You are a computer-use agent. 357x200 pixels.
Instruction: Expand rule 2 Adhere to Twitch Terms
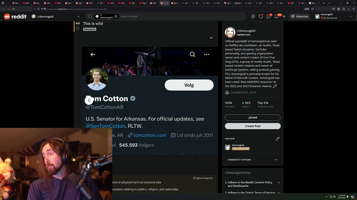click(253, 193)
